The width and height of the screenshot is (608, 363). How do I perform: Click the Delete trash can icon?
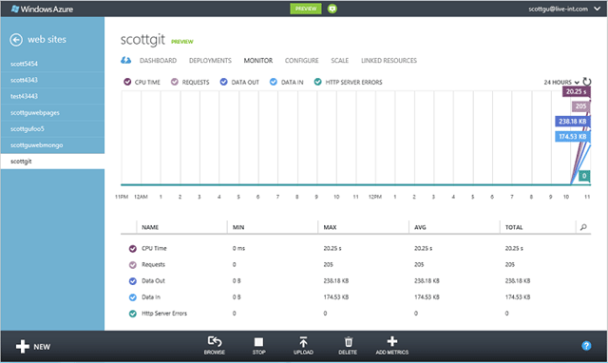(349, 342)
